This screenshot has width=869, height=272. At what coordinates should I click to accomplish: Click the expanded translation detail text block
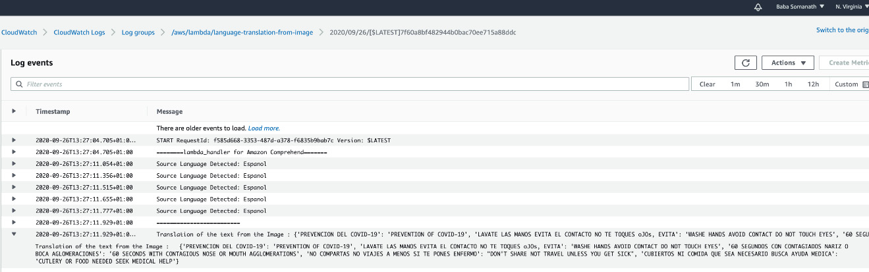click(x=441, y=254)
